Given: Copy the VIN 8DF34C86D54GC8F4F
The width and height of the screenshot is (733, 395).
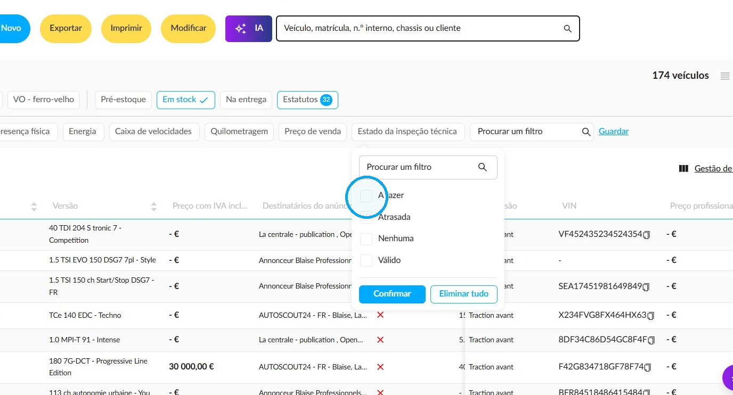Looking at the screenshot, I should tap(651, 340).
